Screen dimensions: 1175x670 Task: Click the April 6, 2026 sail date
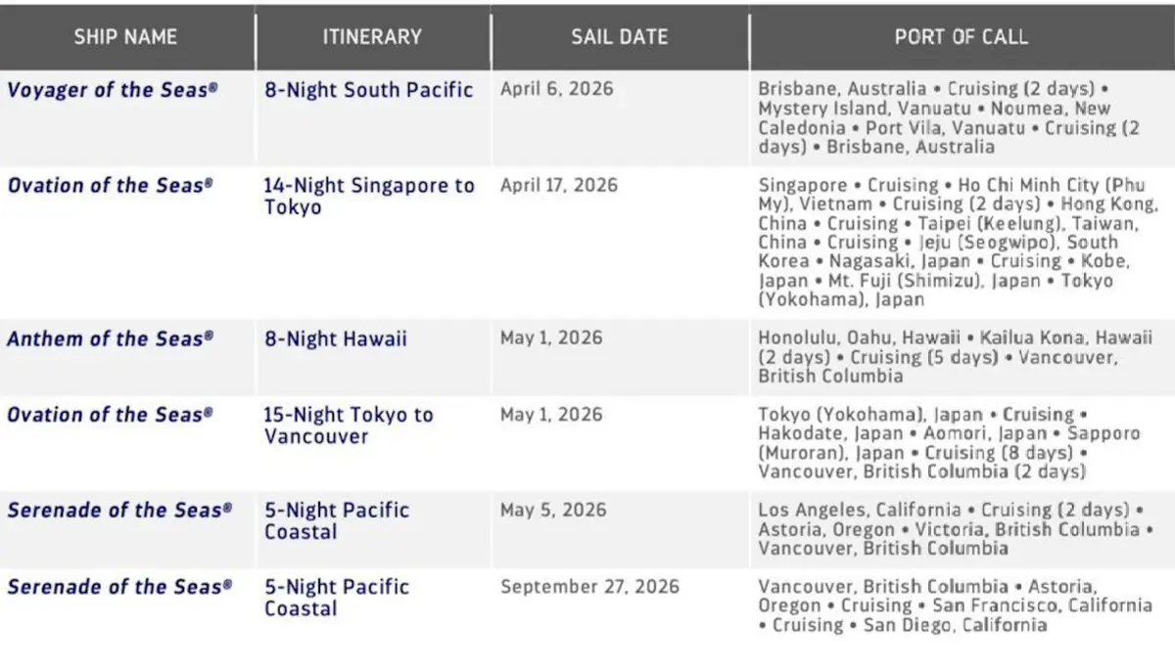pyautogui.click(x=557, y=89)
